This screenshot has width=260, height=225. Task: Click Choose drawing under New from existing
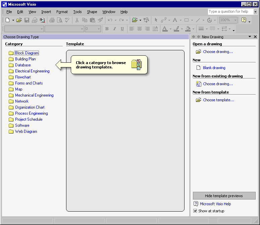coord(218,84)
